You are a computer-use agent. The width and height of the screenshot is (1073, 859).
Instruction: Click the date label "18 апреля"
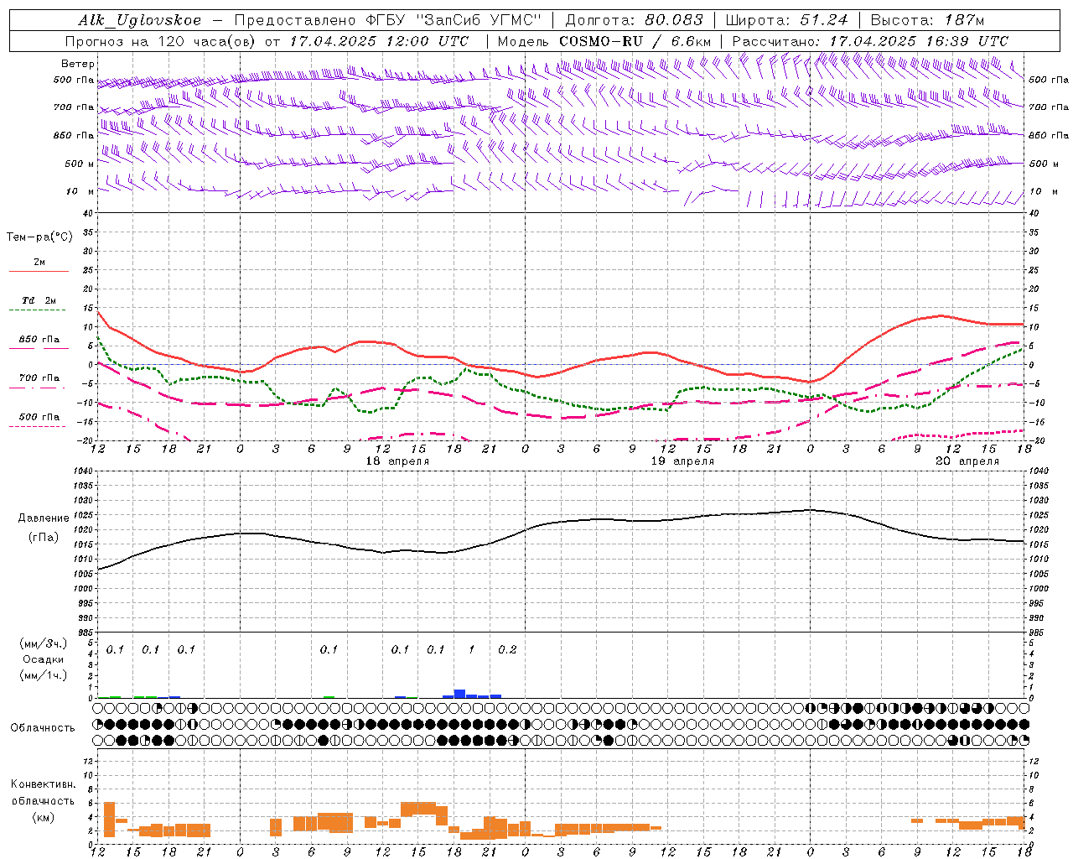click(x=397, y=461)
